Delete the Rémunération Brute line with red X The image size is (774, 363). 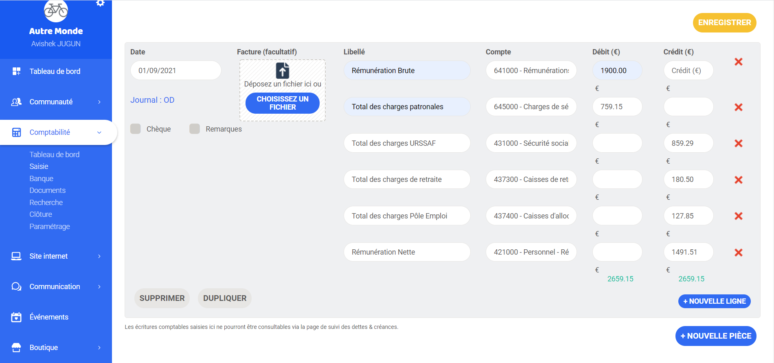click(x=738, y=62)
